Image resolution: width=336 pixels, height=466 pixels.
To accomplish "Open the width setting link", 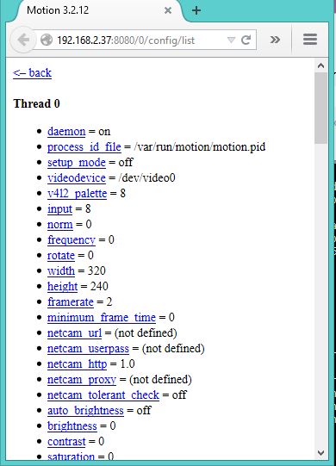I will point(61,270).
